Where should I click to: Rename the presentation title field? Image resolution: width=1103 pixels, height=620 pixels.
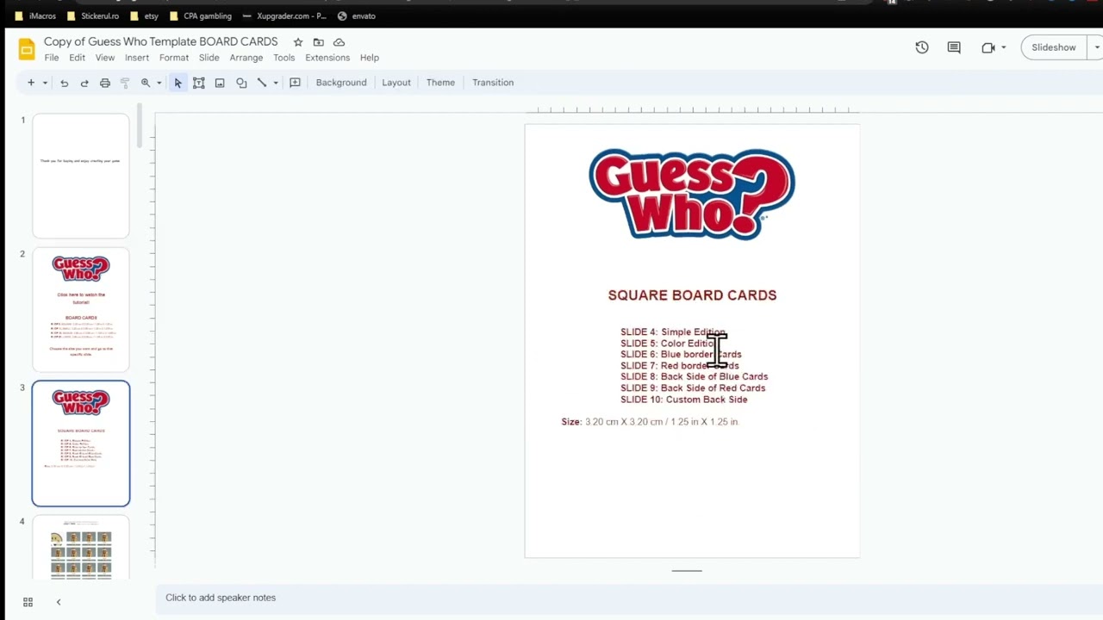point(161,41)
